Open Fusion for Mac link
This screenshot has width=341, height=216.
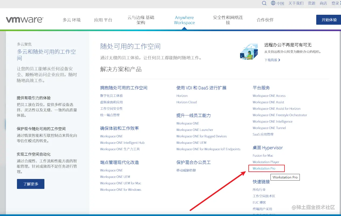click(x=263, y=156)
